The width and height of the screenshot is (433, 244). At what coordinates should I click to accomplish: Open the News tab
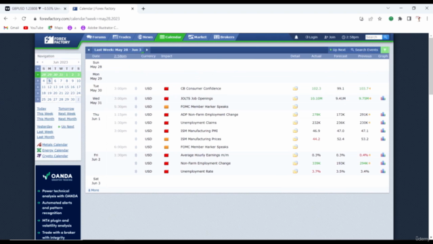[x=145, y=37]
